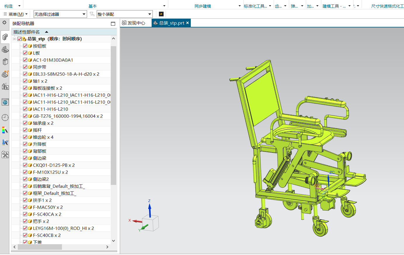Open the 菜单(M) menu
404x255 pixels.
(x=15, y=14)
